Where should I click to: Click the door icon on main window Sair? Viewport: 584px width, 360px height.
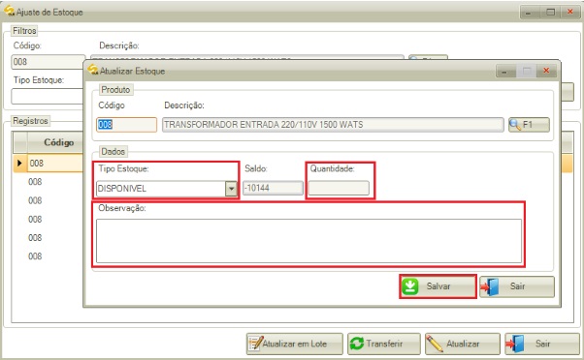pyautogui.click(x=515, y=344)
